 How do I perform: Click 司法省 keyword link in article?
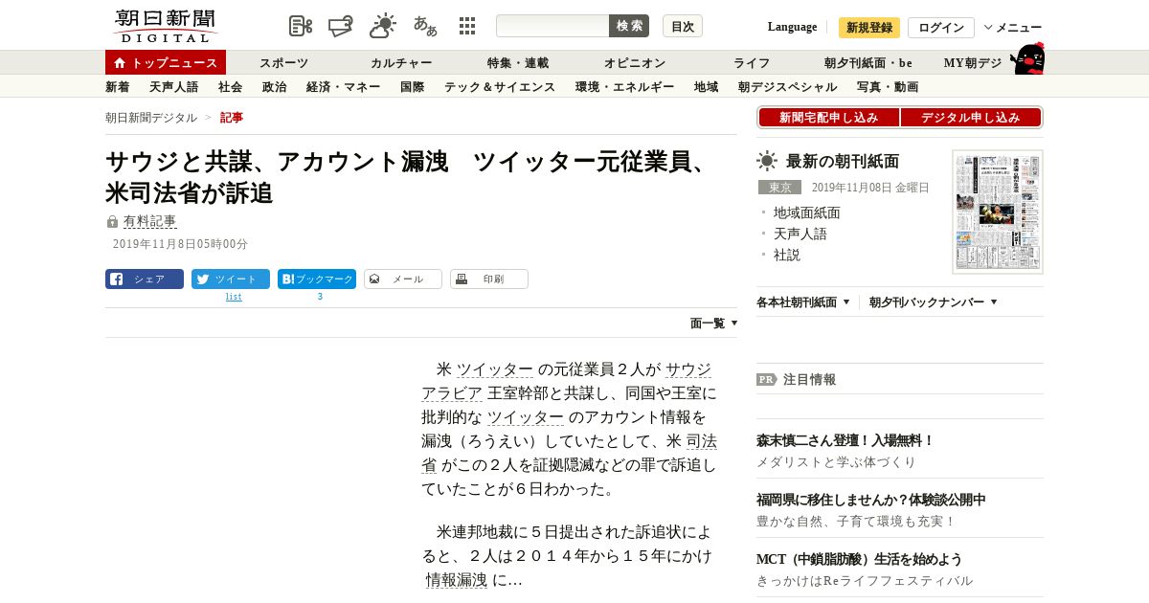click(x=702, y=441)
